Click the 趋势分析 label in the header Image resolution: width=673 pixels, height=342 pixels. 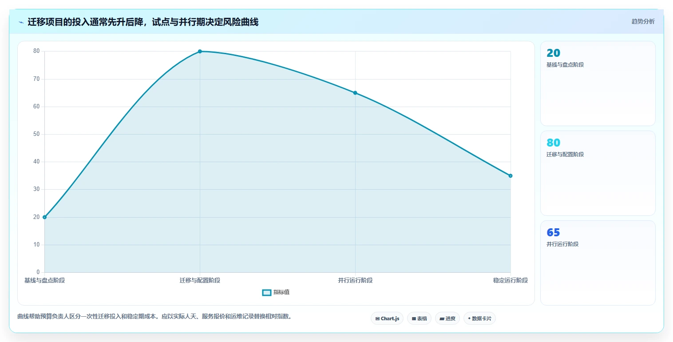[643, 21]
